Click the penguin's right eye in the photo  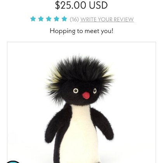[x=95, y=91]
